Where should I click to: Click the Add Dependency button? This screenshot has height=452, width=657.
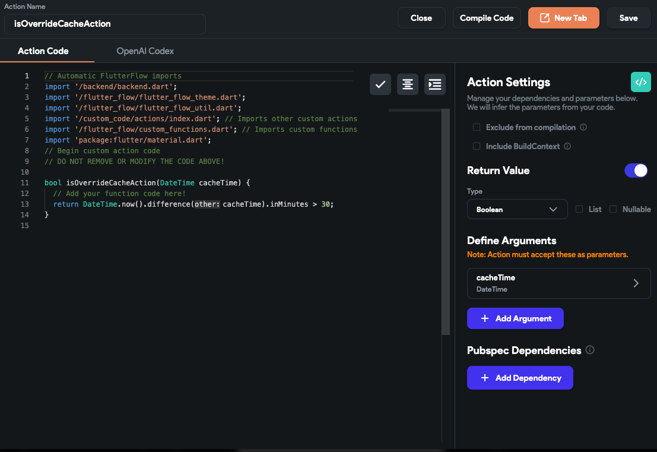[520, 378]
